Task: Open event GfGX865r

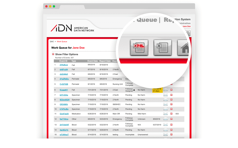Action: (x=64, y=104)
